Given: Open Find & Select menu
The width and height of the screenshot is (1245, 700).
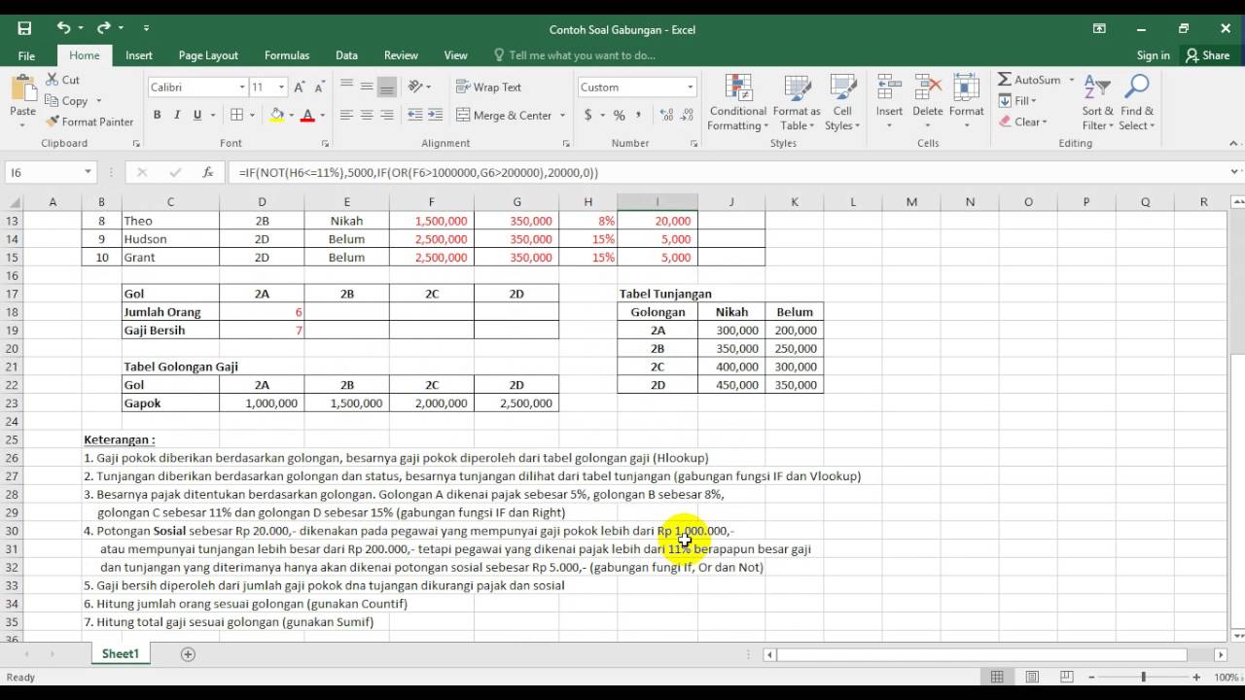Looking at the screenshot, I should tap(1136, 103).
